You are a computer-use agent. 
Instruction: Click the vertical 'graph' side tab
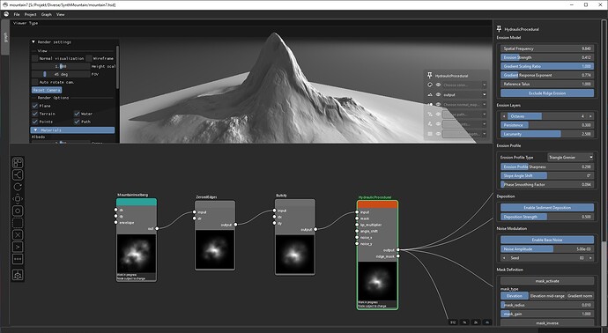click(5, 37)
